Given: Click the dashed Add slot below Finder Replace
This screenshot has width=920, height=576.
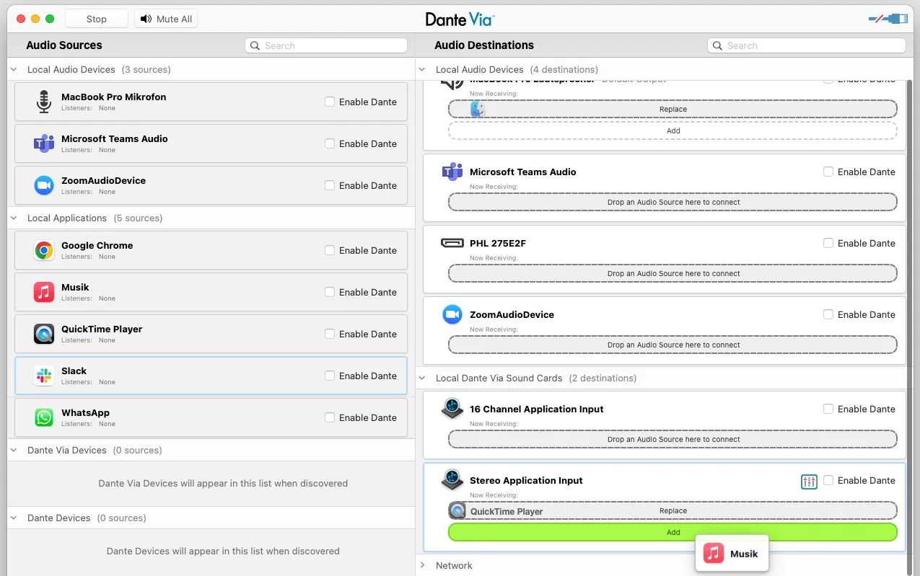Looking at the screenshot, I should (673, 130).
